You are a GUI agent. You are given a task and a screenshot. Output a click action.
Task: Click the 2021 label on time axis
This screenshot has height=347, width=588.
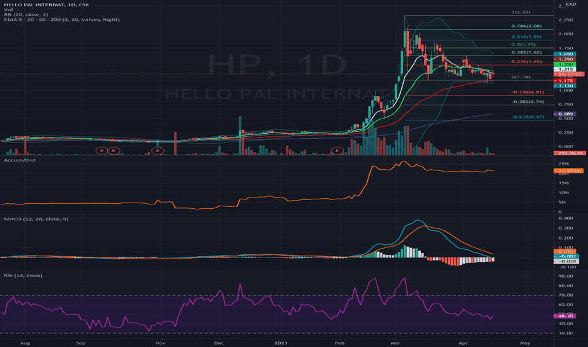click(281, 343)
